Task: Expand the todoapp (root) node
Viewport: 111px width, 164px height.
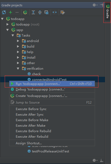Action: 8,24
